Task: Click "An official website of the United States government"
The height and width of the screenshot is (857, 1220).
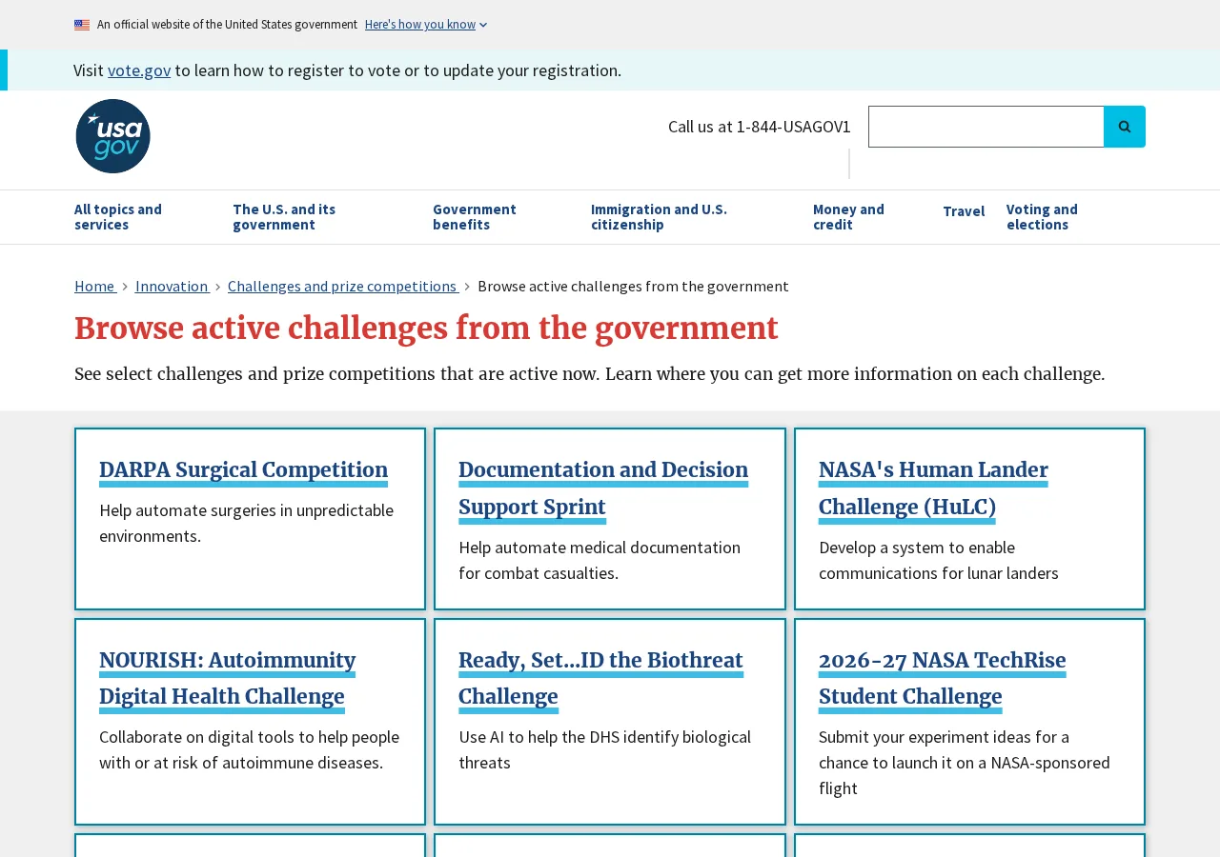Action: [x=227, y=25]
